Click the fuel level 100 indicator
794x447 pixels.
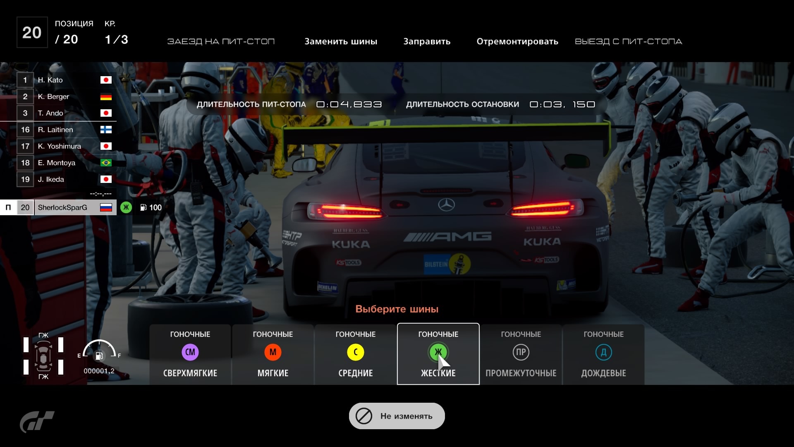151,207
